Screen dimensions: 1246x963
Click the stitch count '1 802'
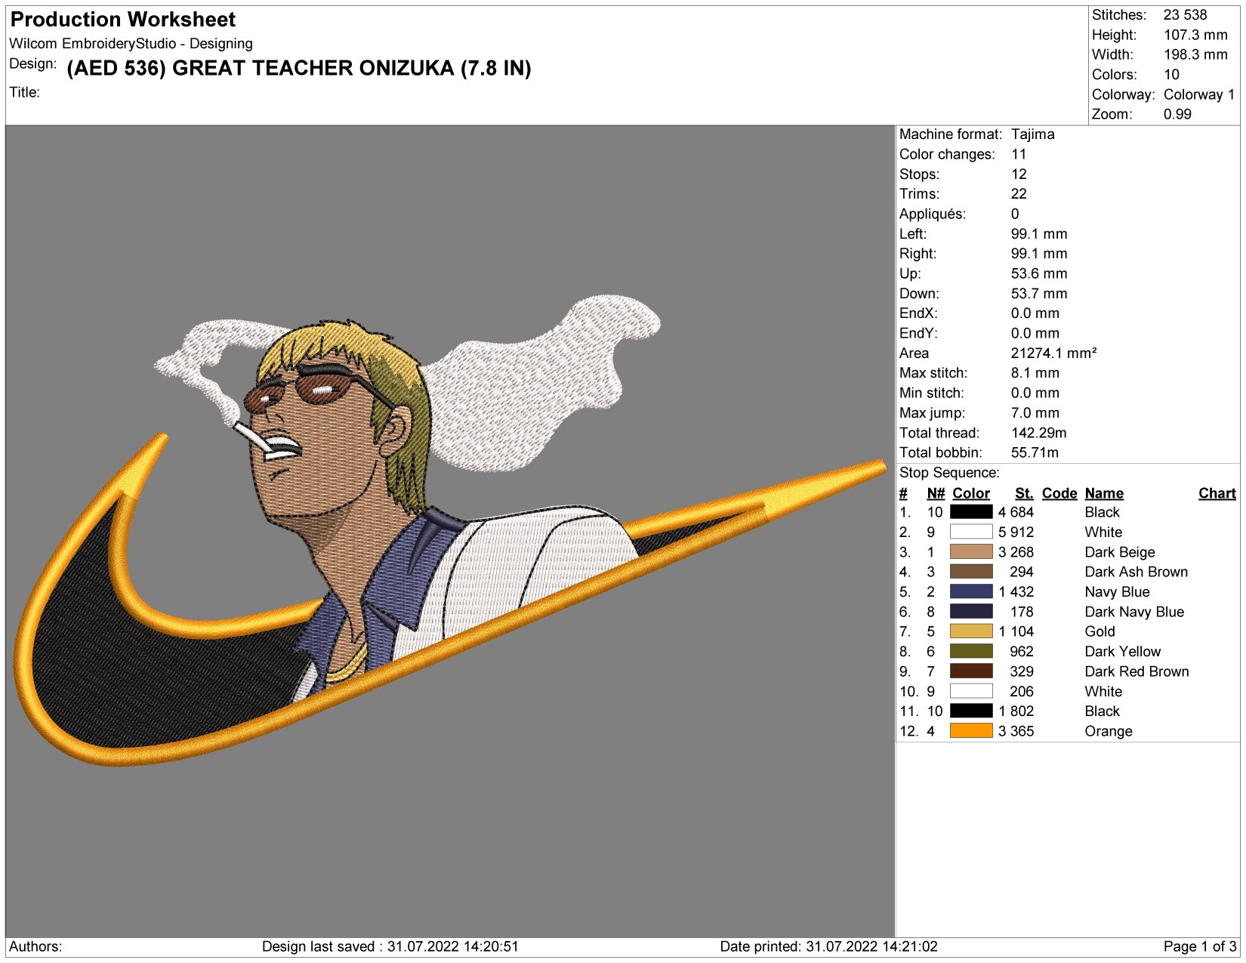(x=1016, y=711)
